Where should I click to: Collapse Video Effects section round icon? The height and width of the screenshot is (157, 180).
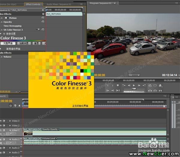click(x=43, y=14)
